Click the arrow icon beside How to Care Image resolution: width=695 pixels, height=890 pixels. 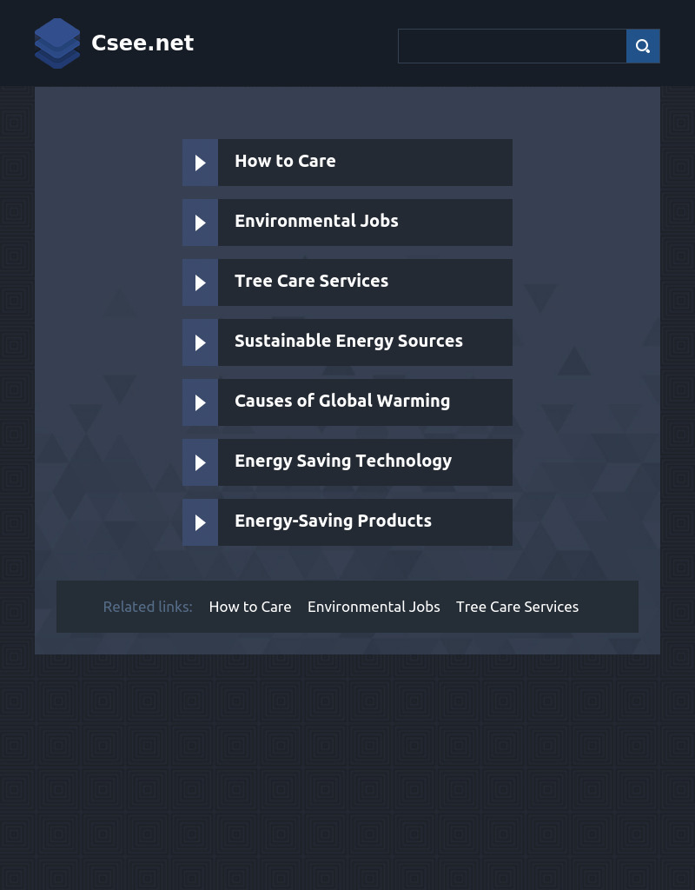201,163
